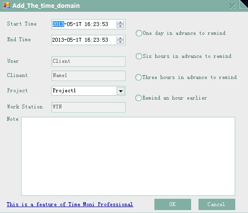Click the Project label text

point(17,91)
